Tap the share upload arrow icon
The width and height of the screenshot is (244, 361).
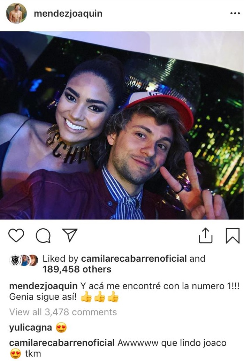point(205,235)
